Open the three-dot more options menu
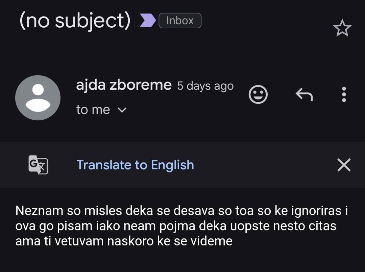 (x=344, y=94)
